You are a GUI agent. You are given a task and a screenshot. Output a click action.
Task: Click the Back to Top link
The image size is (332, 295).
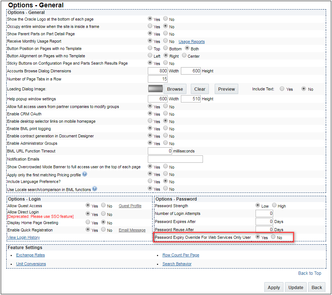(x=310, y=273)
